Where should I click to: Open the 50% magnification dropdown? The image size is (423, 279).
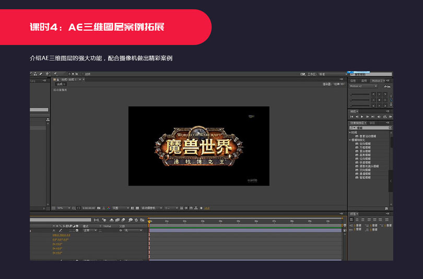pyautogui.click(x=63, y=208)
